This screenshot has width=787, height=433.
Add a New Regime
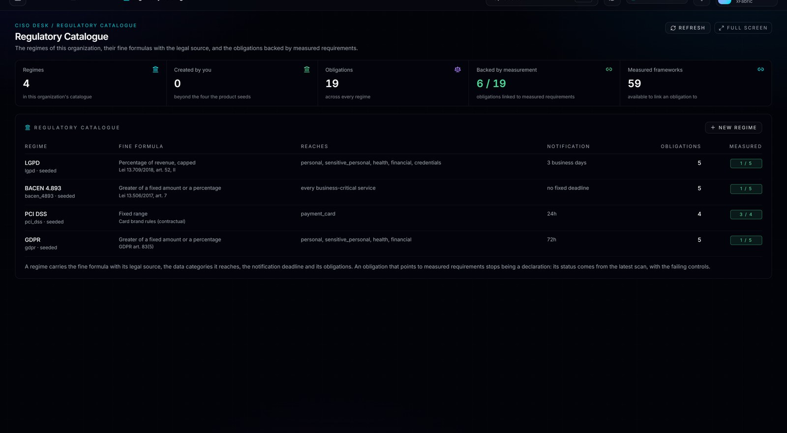click(x=733, y=127)
